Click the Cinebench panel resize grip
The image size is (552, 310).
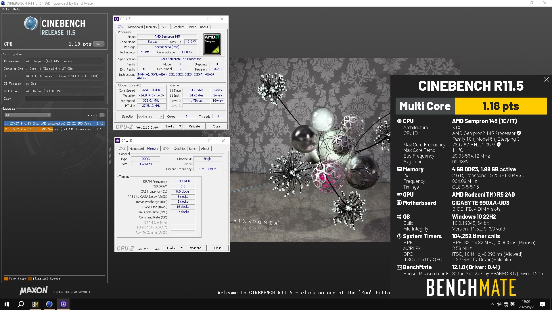point(110,155)
